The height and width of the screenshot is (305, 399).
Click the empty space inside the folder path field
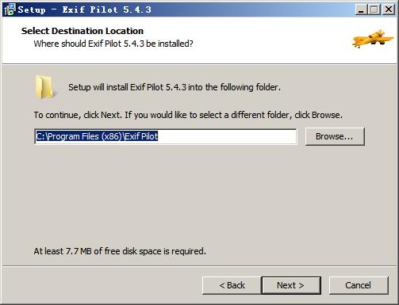coord(227,136)
